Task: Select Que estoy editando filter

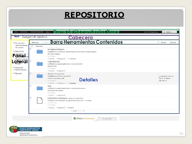Action: coord(21,45)
